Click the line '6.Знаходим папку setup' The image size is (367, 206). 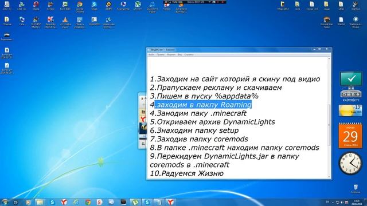tap(194, 130)
